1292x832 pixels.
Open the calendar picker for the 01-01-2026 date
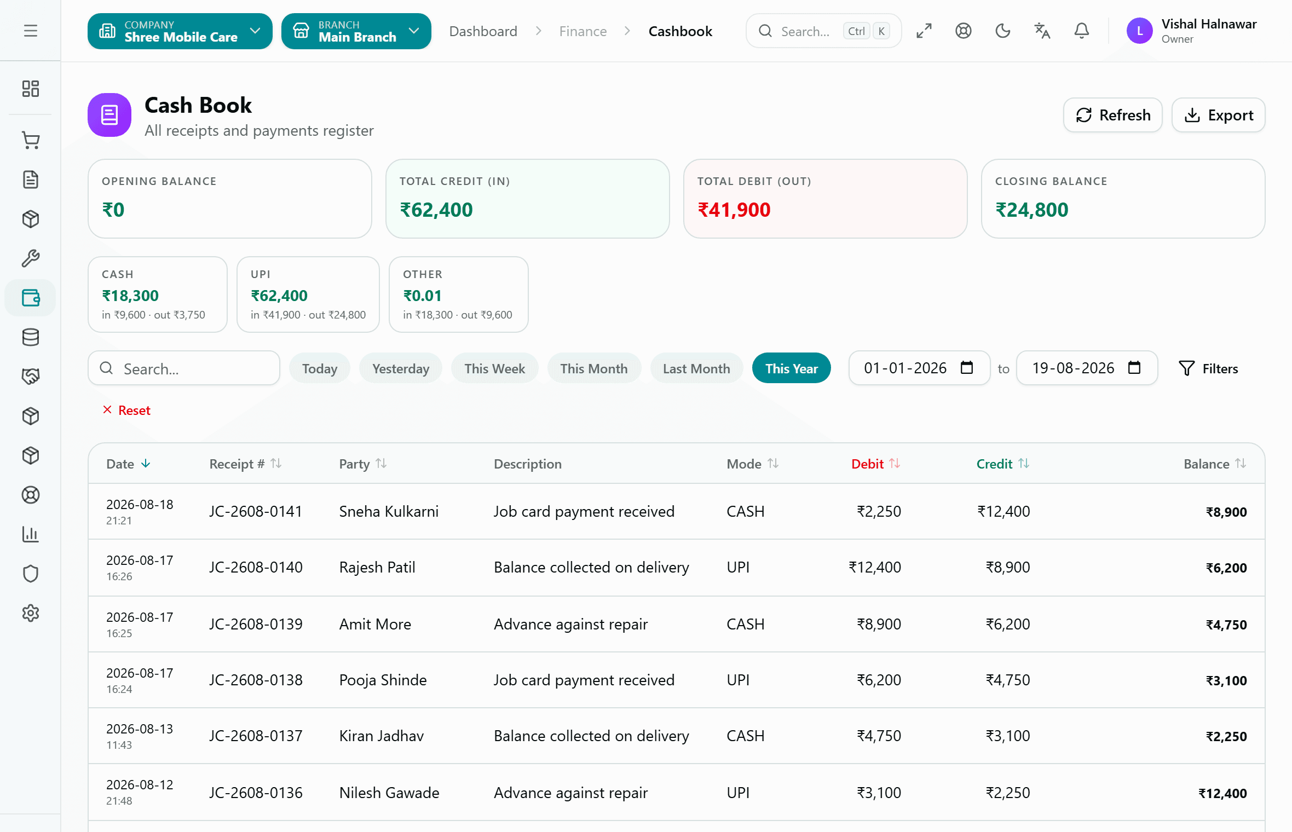tap(967, 368)
